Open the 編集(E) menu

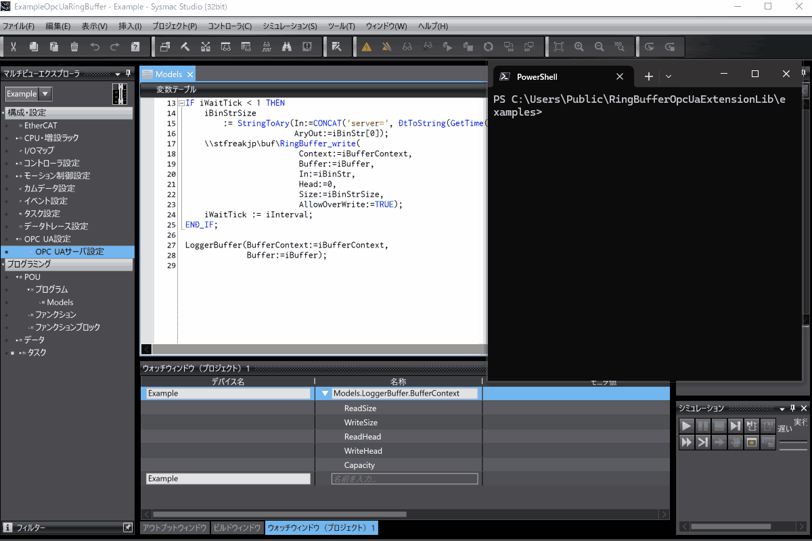coord(58,26)
